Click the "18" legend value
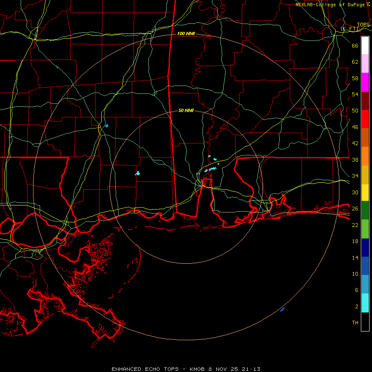The height and width of the screenshot is (372, 372). [x=355, y=241]
